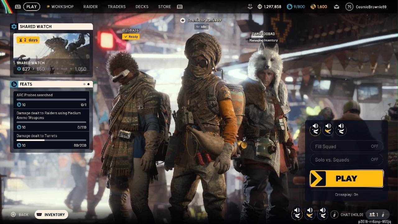398x224 pixels.
Task: Click the 1,050 Shared Watch goal value
Action: tap(80, 69)
